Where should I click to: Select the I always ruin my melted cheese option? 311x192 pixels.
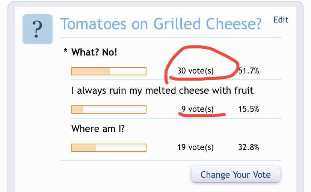(162, 91)
